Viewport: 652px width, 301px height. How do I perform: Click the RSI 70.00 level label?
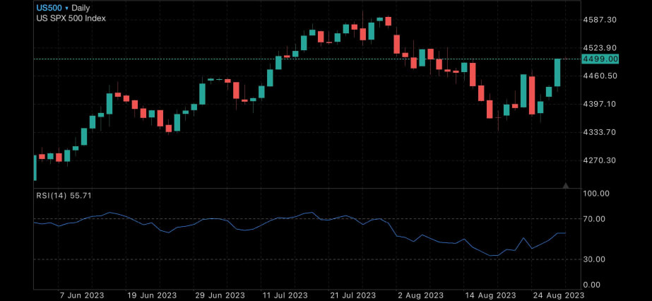(x=595, y=218)
